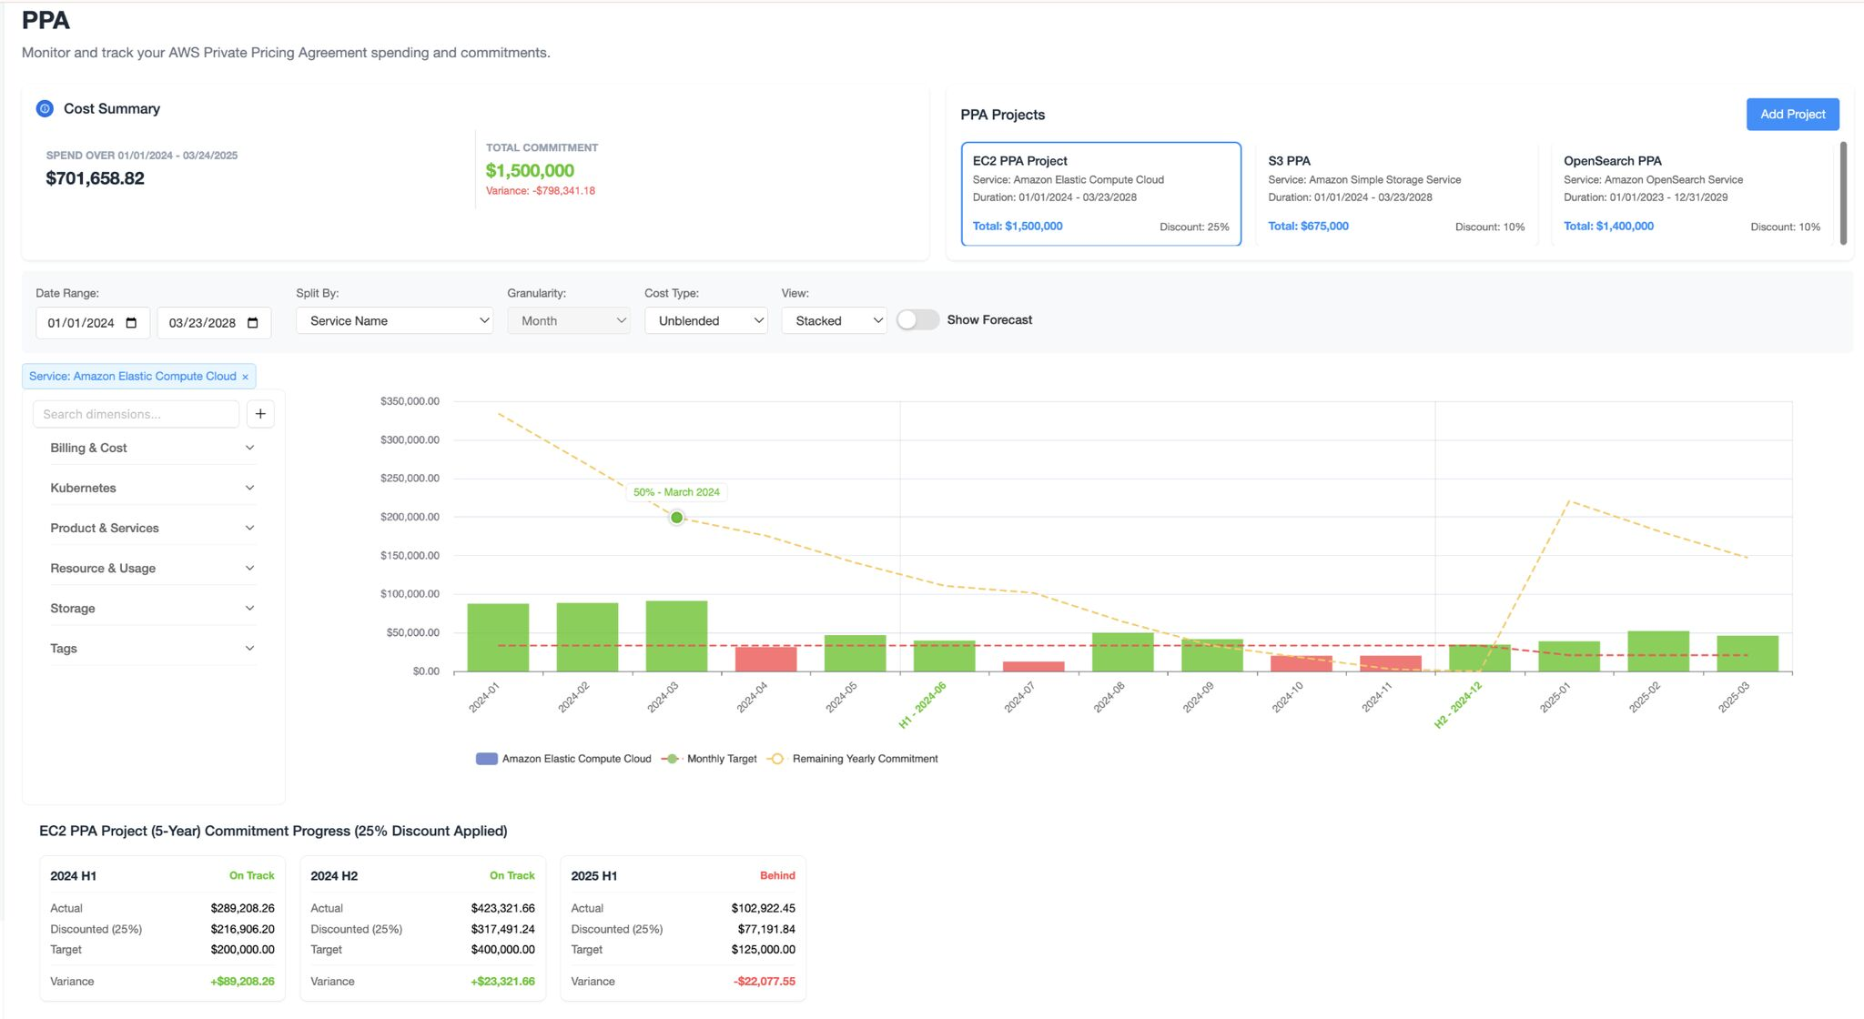This screenshot has width=1864, height=1019.
Task: Select the EC2 PPA Project card
Action: [1101, 194]
